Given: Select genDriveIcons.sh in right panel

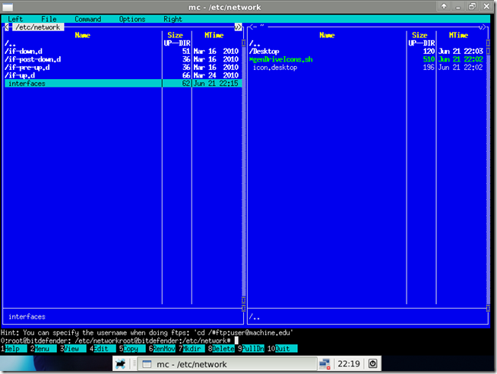Looking at the screenshot, I should click(x=281, y=59).
